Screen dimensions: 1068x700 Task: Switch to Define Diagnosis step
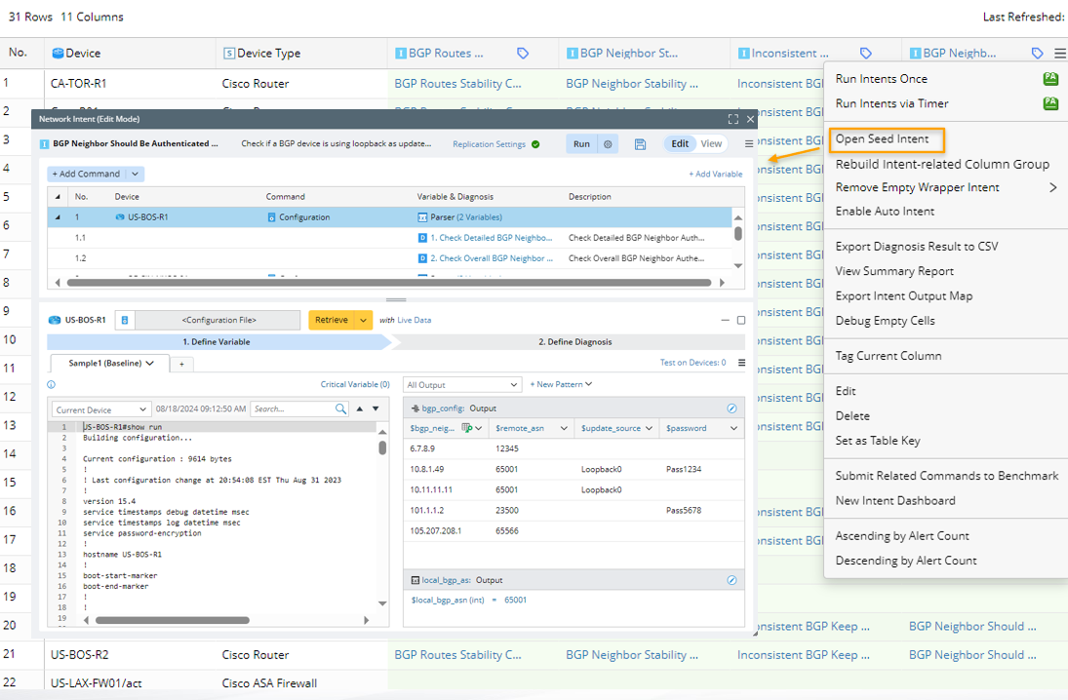574,342
